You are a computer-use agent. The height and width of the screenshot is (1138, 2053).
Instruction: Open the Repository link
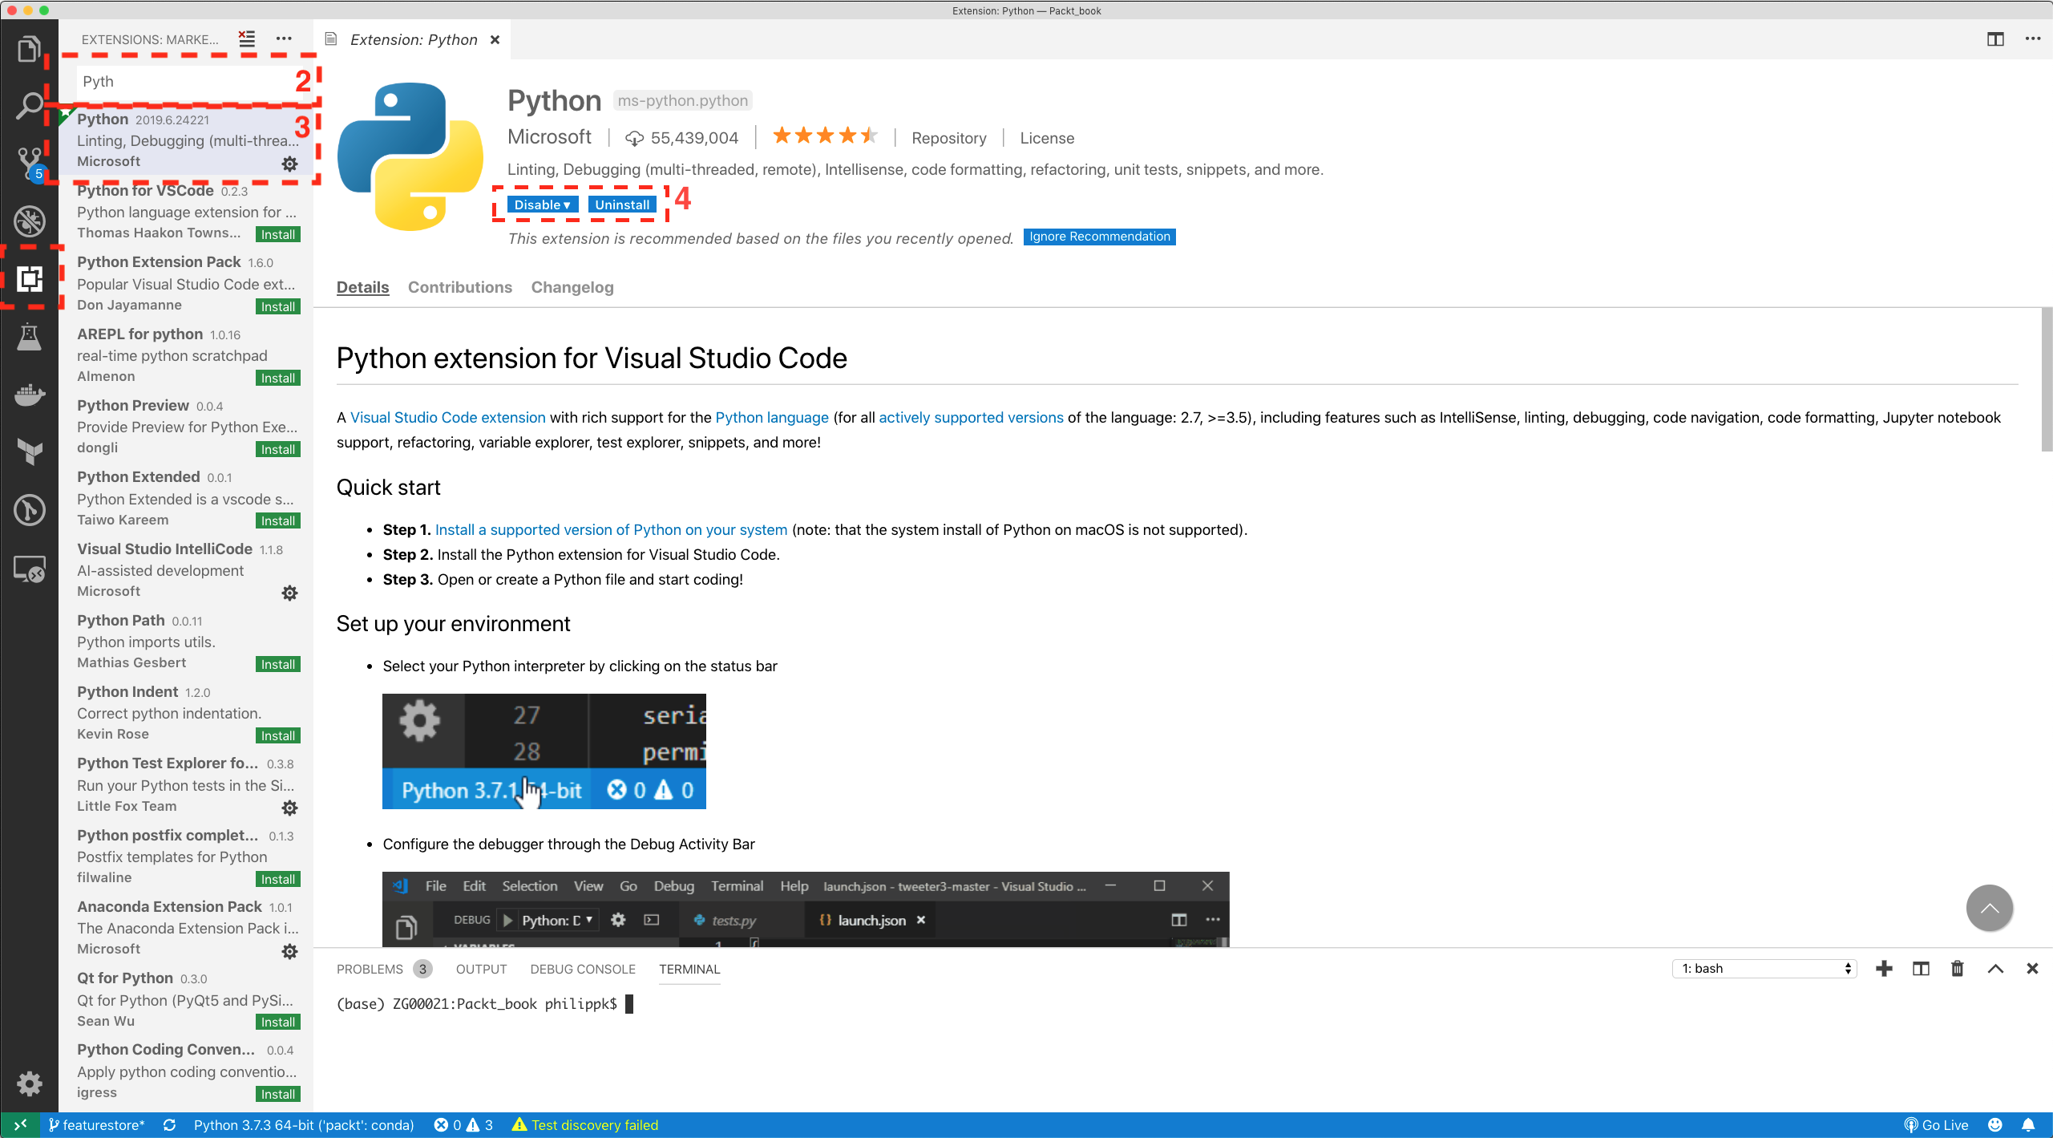948,138
